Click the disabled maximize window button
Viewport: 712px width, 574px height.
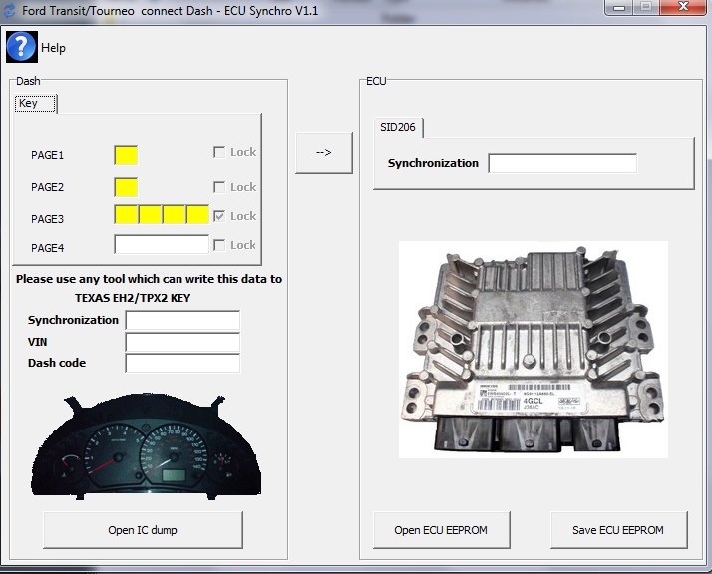646,7
